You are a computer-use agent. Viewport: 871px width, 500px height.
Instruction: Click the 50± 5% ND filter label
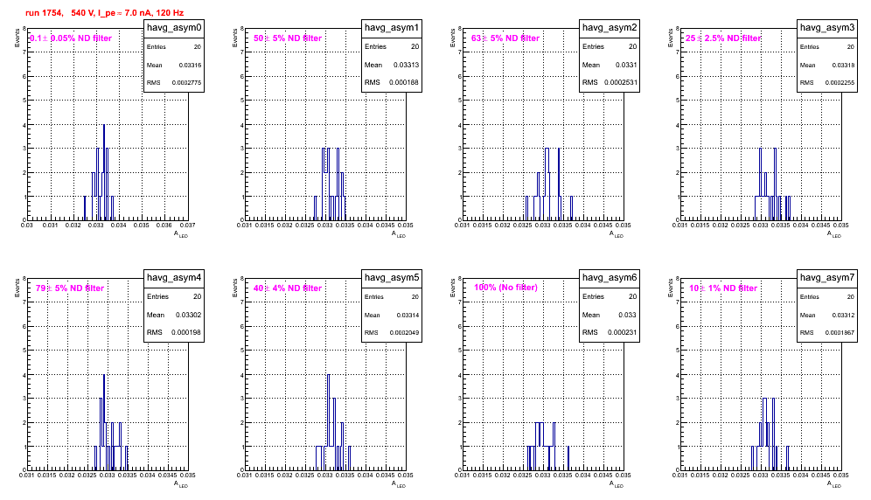click(x=288, y=38)
